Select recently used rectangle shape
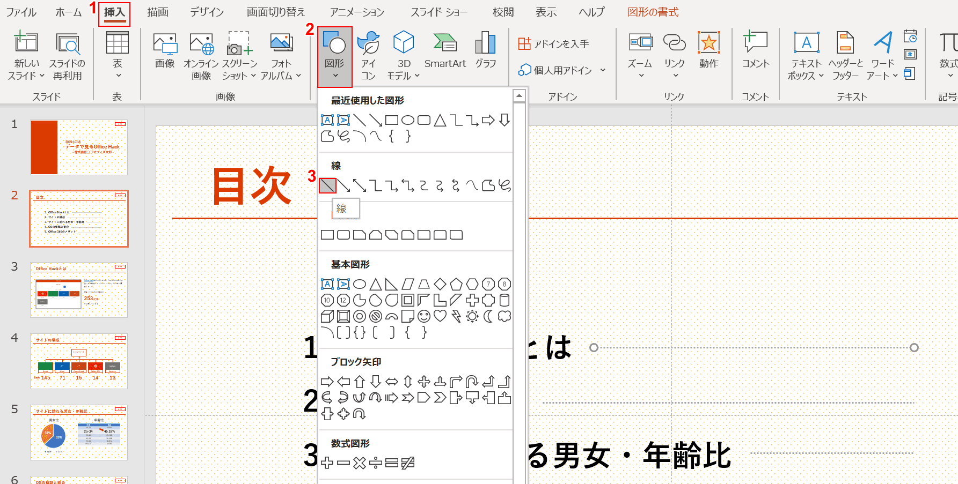 392,120
